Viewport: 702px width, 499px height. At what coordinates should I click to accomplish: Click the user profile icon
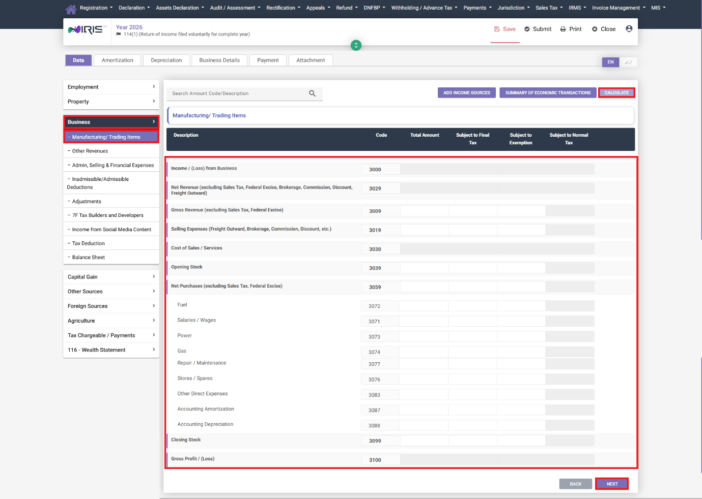coord(629,29)
